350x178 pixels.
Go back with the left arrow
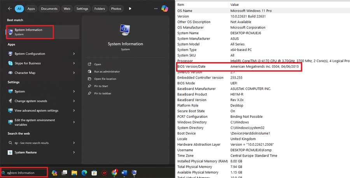pos(10,9)
